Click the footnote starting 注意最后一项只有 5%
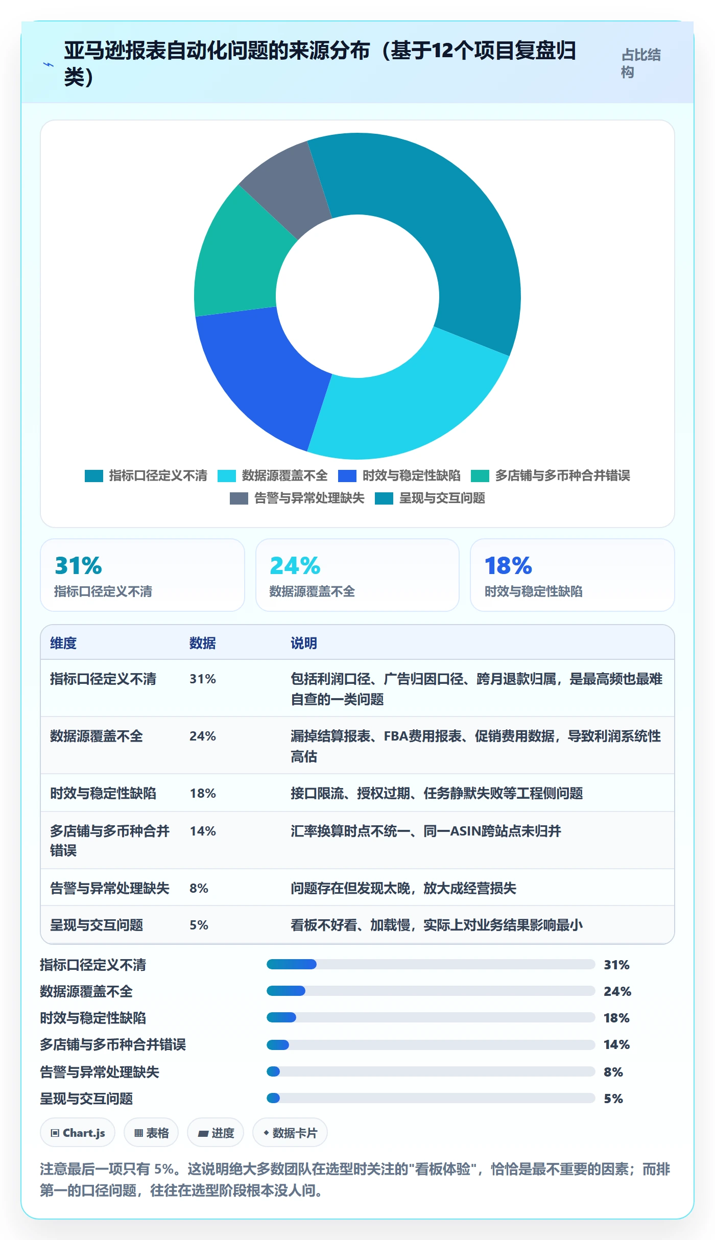 coord(355,1180)
